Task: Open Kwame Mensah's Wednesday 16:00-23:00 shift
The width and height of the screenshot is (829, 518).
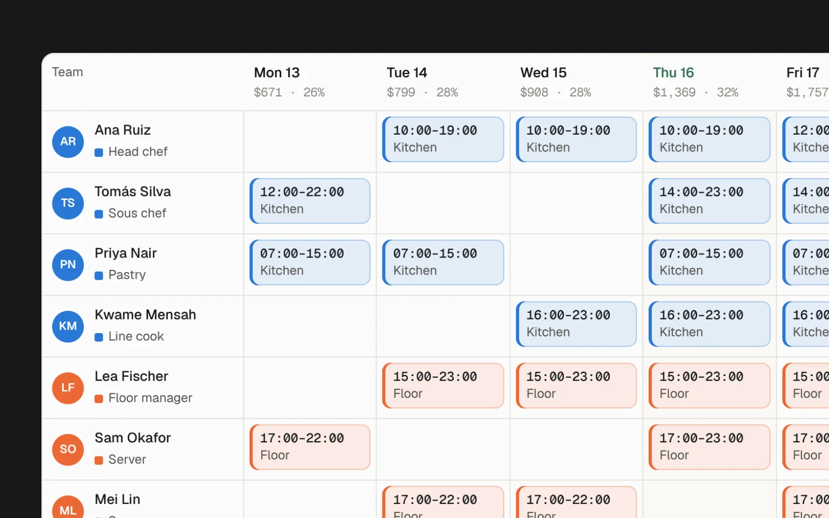Action: coord(576,324)
